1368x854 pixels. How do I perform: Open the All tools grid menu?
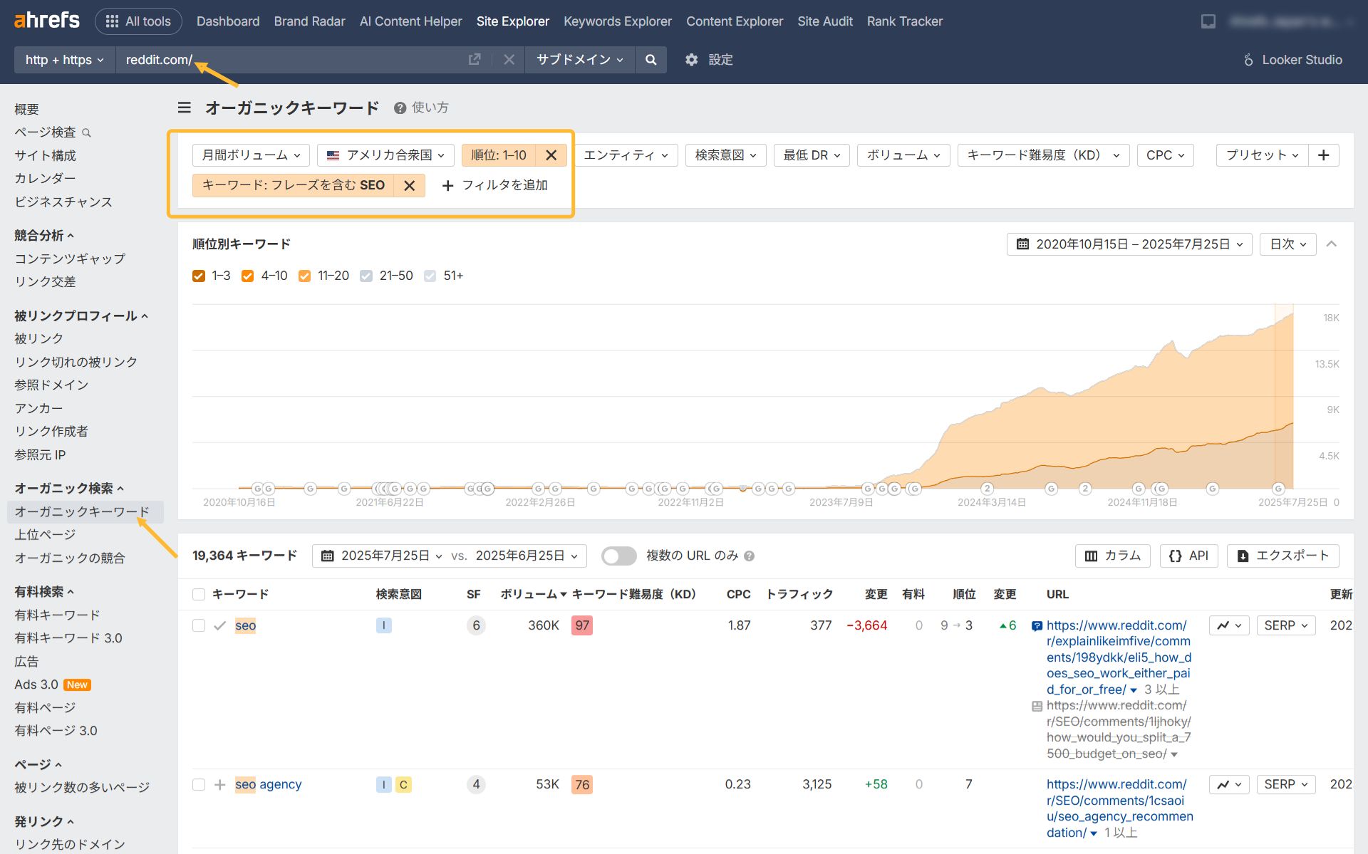point(138,21)
